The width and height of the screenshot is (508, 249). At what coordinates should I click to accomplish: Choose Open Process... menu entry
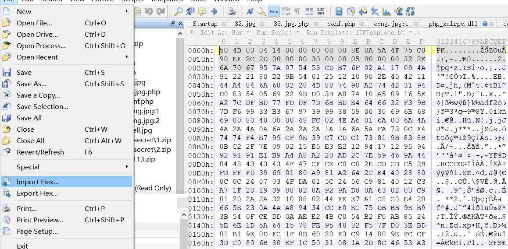click(67, 46)
